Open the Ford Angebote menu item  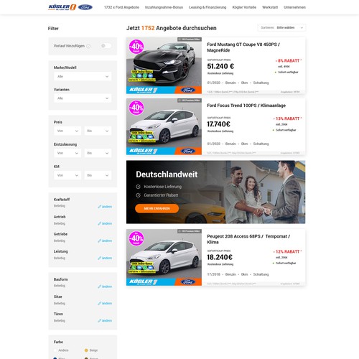point(121,7)
